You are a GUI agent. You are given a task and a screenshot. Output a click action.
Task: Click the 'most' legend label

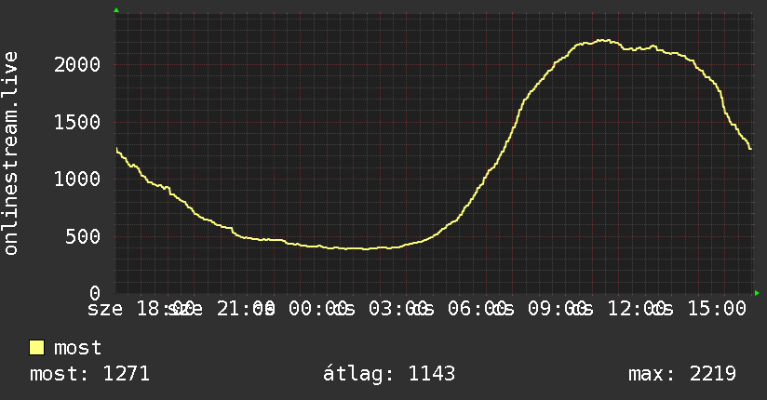(78, 348)
